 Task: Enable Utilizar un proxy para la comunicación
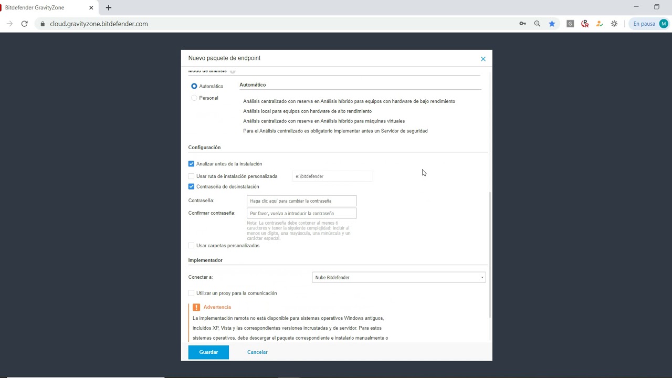(191, 293)
